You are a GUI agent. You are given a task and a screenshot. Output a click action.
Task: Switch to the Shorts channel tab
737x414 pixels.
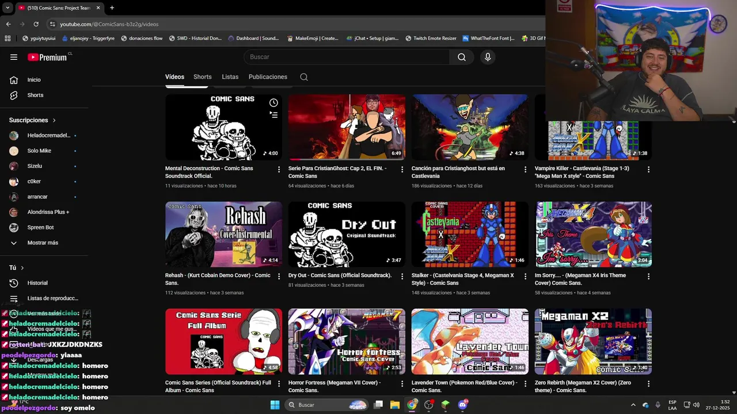[203, 77]
